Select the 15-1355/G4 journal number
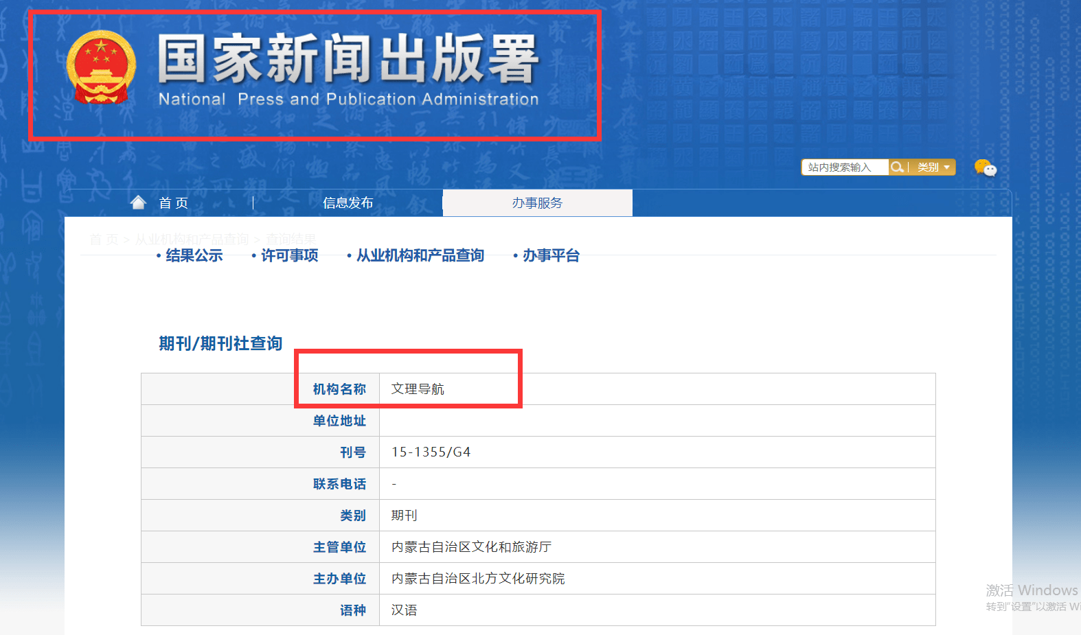Viewport: 1081px width, 635px height. 431,452
